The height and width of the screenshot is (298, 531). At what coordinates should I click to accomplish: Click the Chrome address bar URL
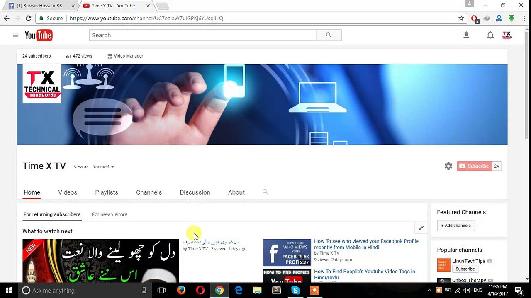tap(146, 18)
